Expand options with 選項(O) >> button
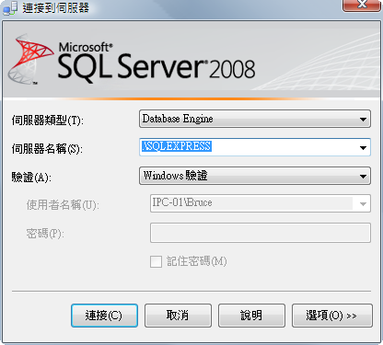The image size is (383, 345). [x=332, y=316]
